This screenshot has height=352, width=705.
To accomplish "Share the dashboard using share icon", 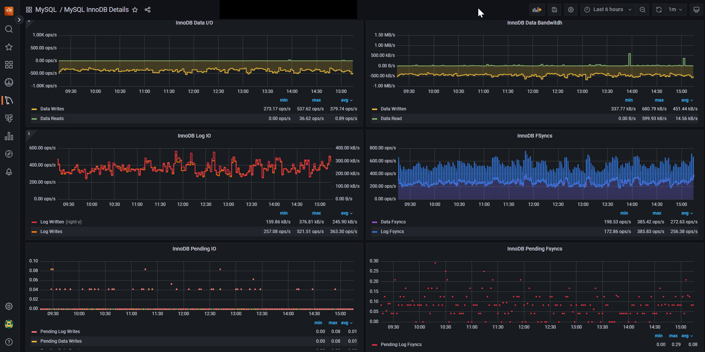I will click(x=148, y=10).
